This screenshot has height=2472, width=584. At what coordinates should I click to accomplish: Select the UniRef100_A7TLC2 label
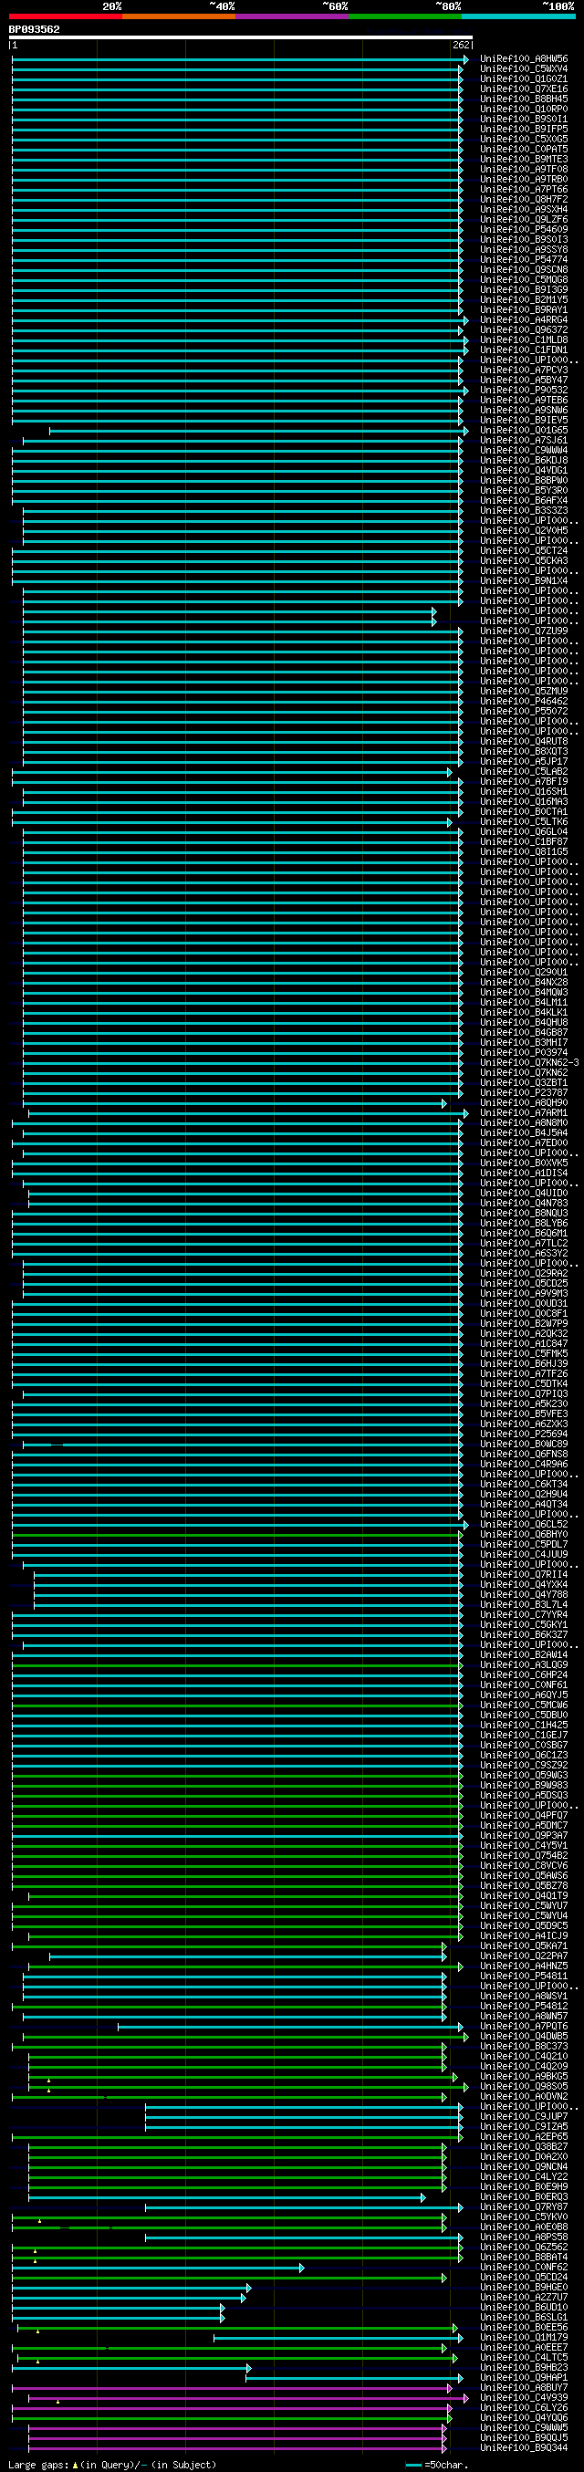coord(524,1243)
